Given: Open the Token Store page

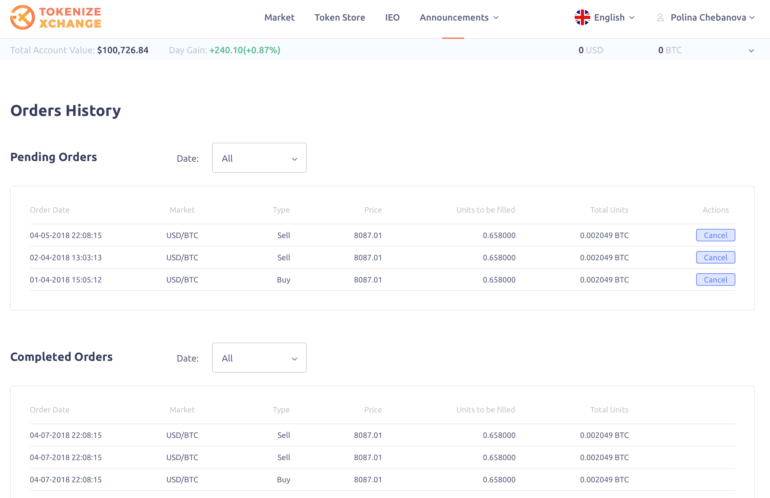Looking at the screenshot, I should (x=340, y=17).
